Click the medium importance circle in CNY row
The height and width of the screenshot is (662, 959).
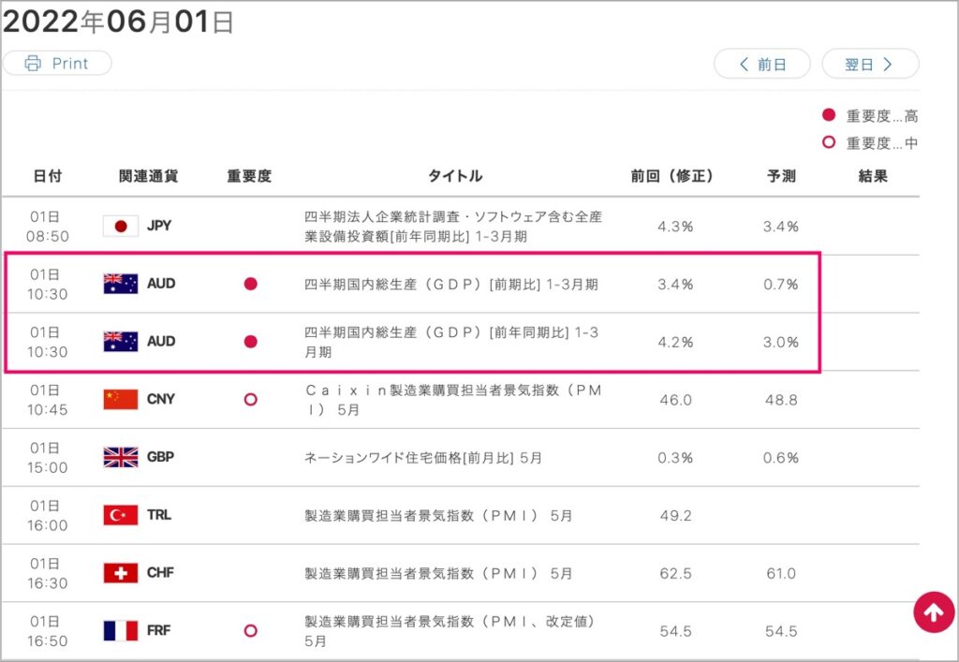click(251, 399)
